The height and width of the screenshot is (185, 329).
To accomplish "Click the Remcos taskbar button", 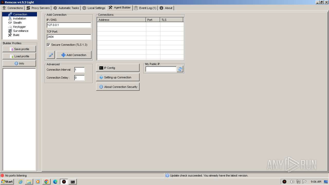I will (64, 182).
